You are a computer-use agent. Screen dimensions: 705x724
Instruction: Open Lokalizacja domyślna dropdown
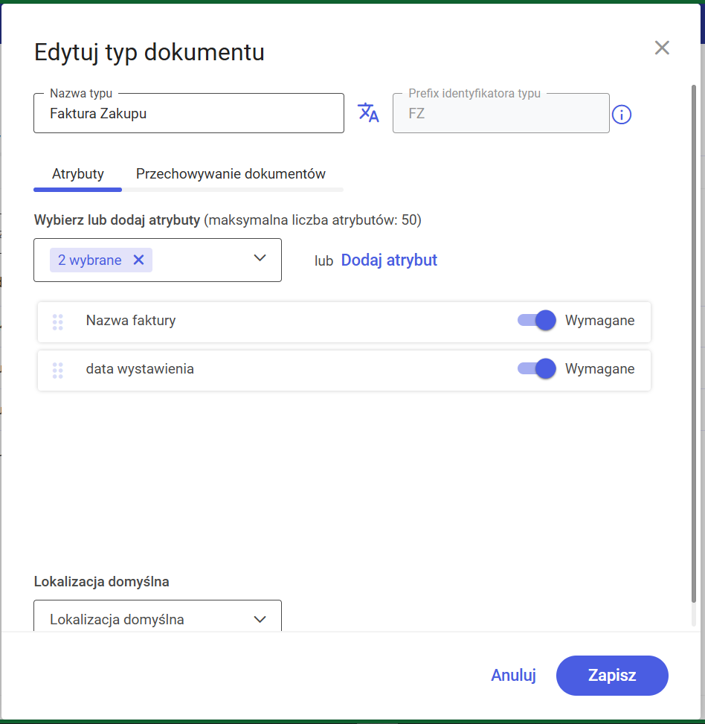click(x=158, y=616)
